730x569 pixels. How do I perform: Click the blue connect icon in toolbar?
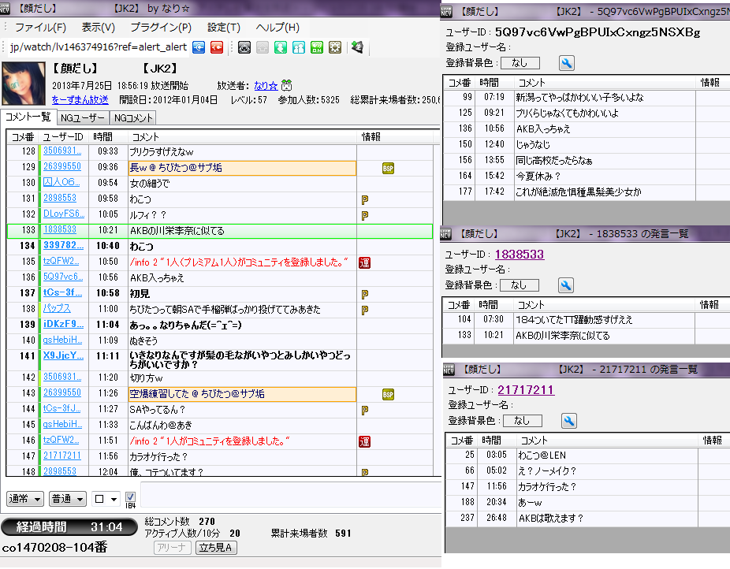[199, 47]
